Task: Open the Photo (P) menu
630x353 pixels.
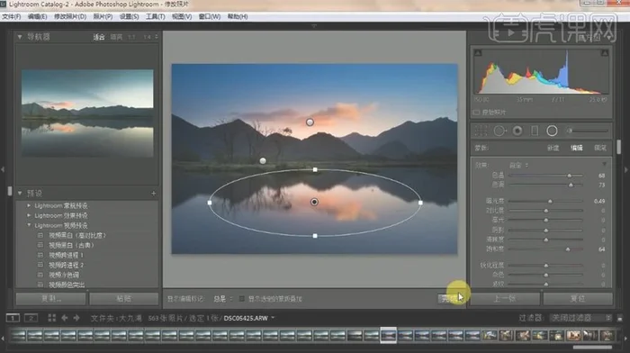Action: [103, 16]
